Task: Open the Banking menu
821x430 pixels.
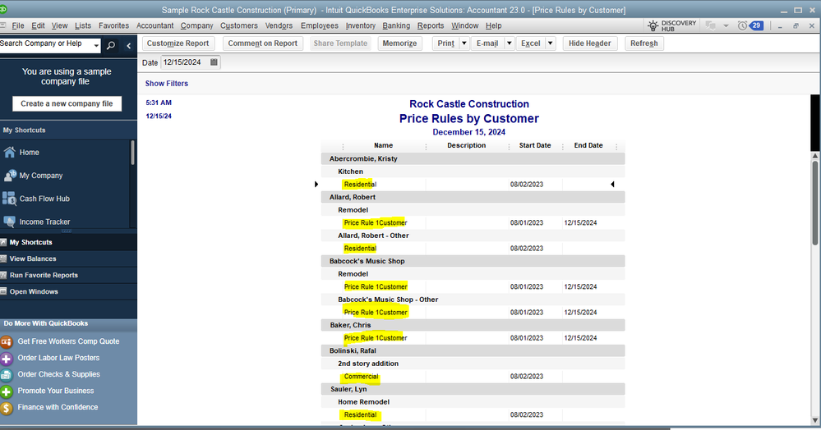Action: click(396, 25)
